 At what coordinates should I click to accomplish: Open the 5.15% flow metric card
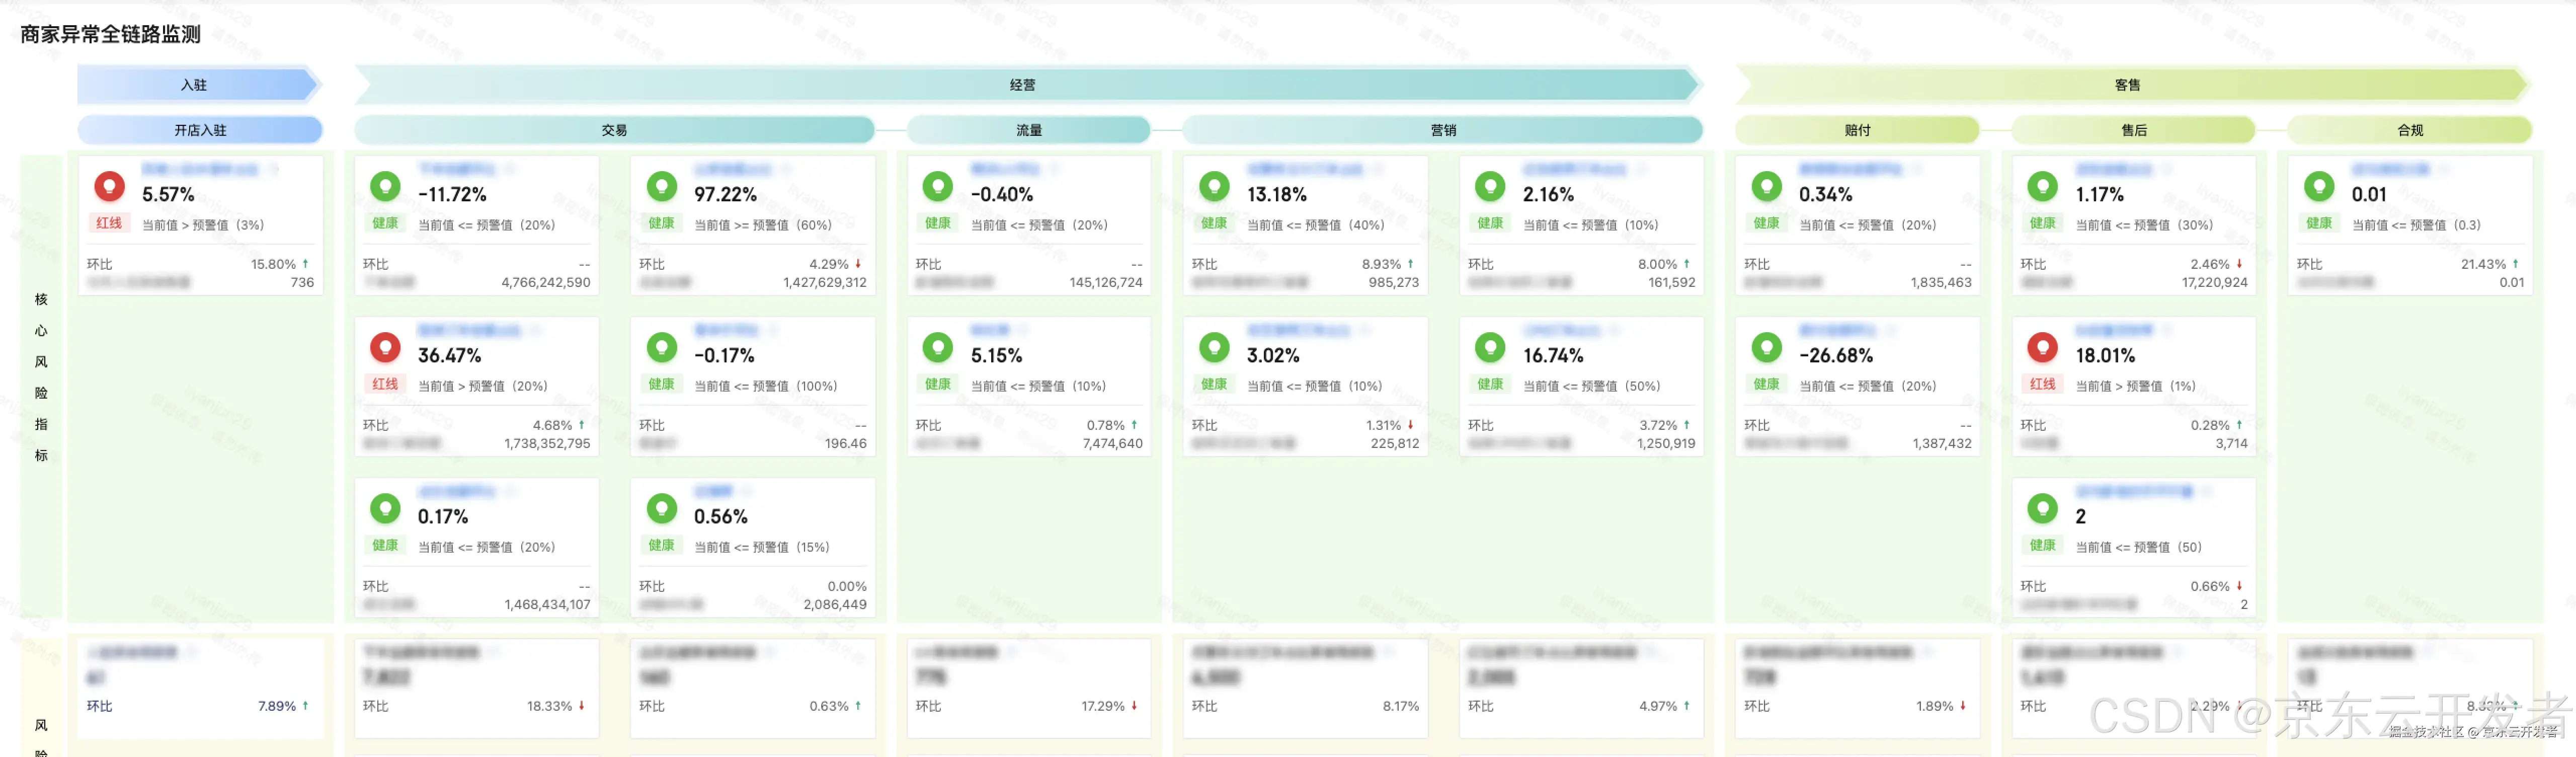pyautogui.click(x=1028, y=386)
